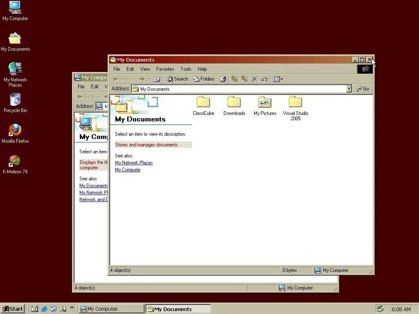Switch to My Computer taskbar button
The image size is (419, 314).
(x=112, y=309)
